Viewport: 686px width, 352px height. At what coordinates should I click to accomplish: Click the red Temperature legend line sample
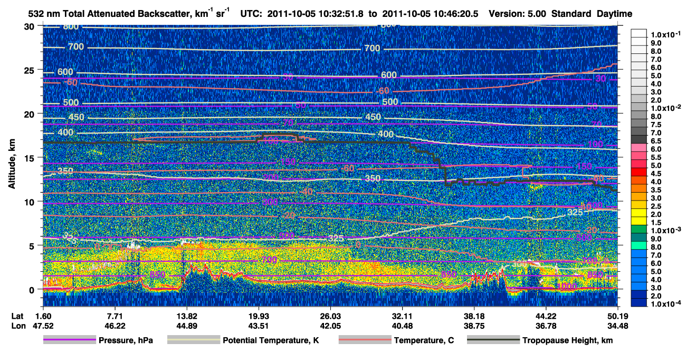pos(365,340)
